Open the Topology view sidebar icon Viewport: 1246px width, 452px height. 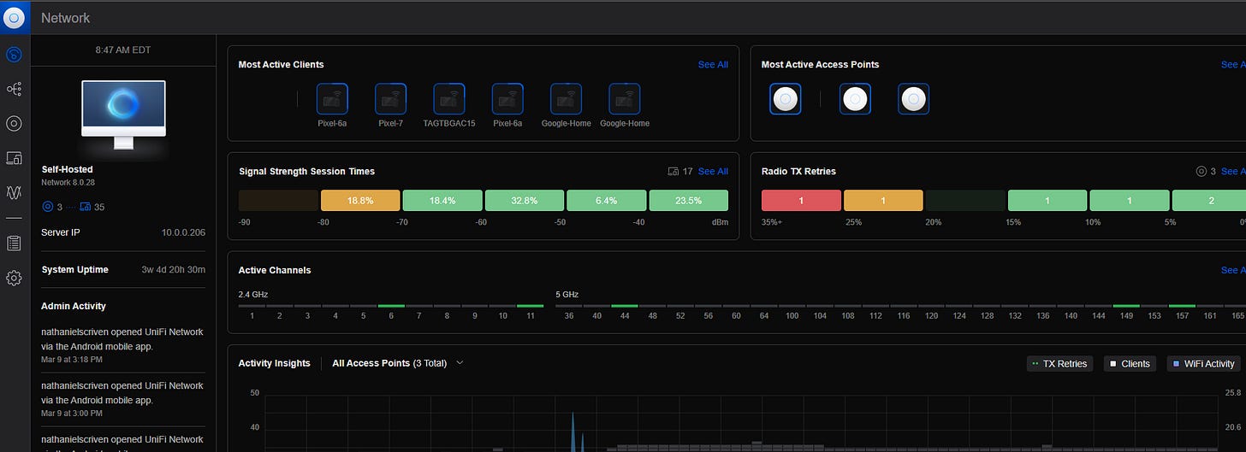(14, 89)
